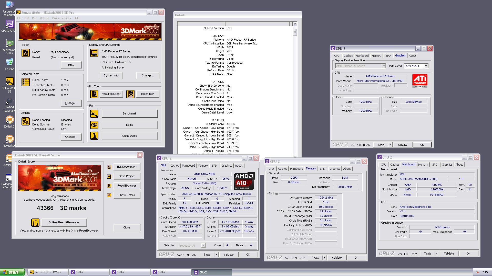Click the Game Demo button
Viewport: 492px width, 276px height.
pyautogui.click(x=129, y=136)
